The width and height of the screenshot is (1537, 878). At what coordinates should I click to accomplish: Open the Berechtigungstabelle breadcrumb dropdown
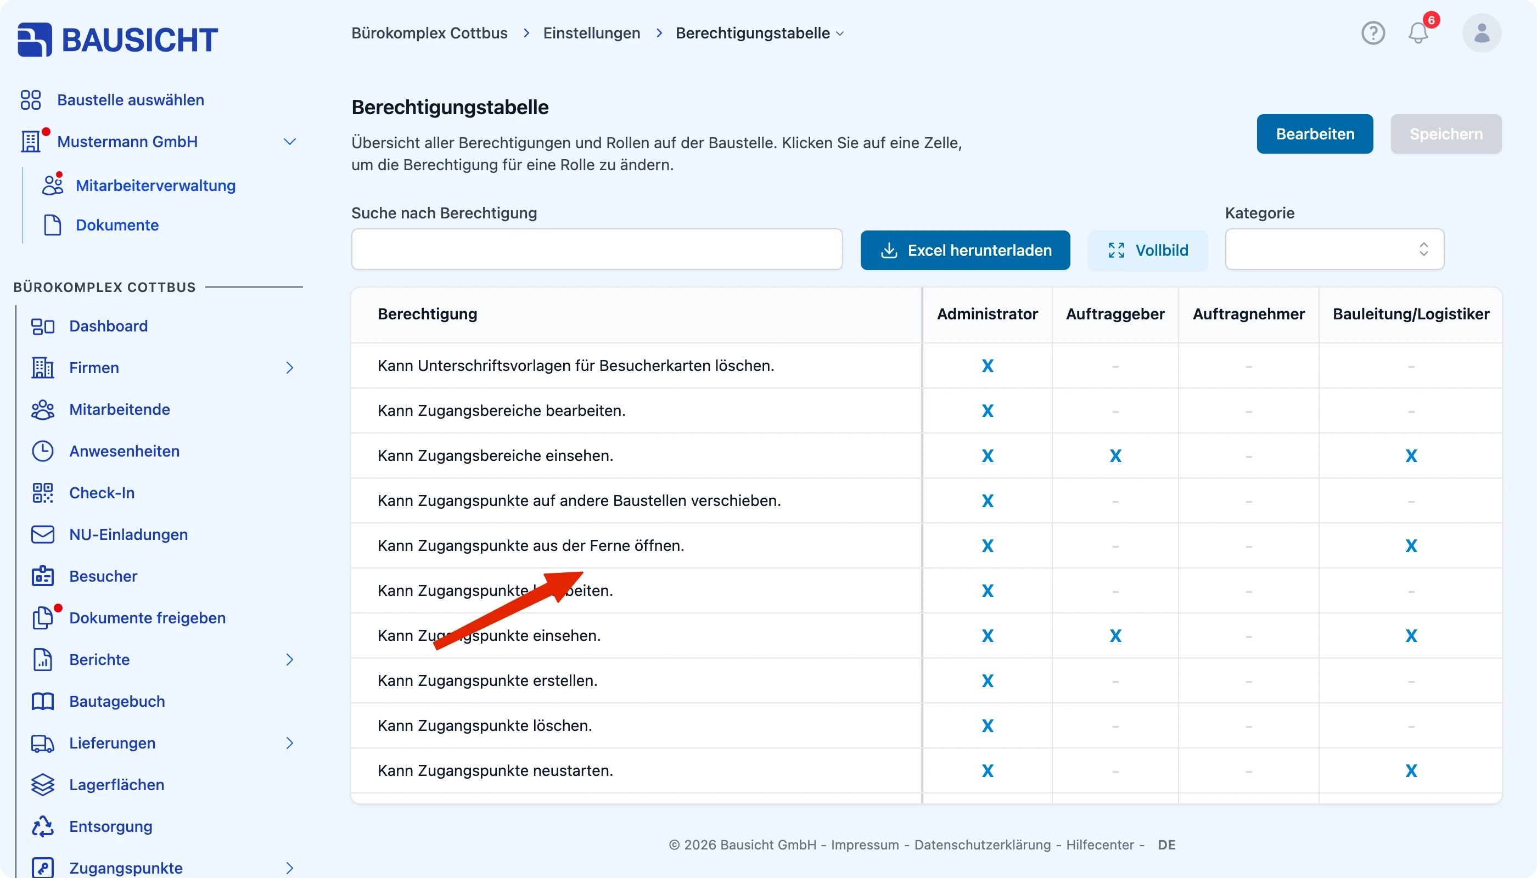760,33
